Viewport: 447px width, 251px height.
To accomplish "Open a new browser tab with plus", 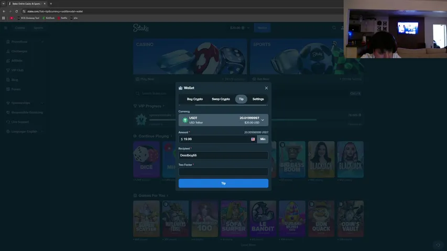I will [x=51, y=4].
